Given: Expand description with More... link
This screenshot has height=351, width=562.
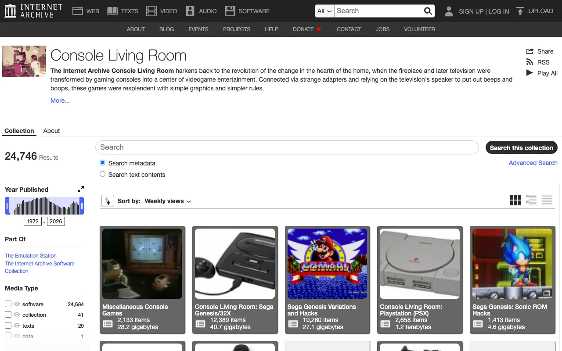Looking at the screenshot, I should pyautogui.click(x=60, y=100).
